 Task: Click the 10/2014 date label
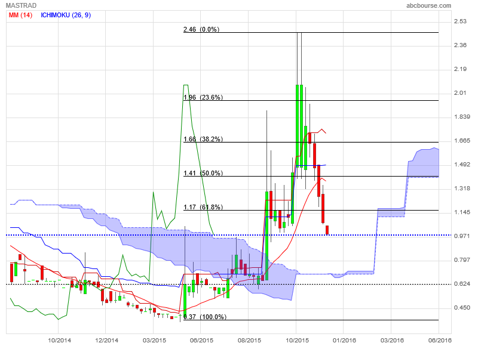[59, 340]
